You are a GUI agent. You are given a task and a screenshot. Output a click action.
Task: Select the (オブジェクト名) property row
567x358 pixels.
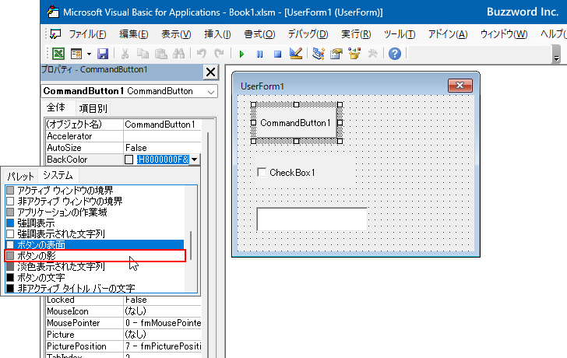(x=123, y=125)
